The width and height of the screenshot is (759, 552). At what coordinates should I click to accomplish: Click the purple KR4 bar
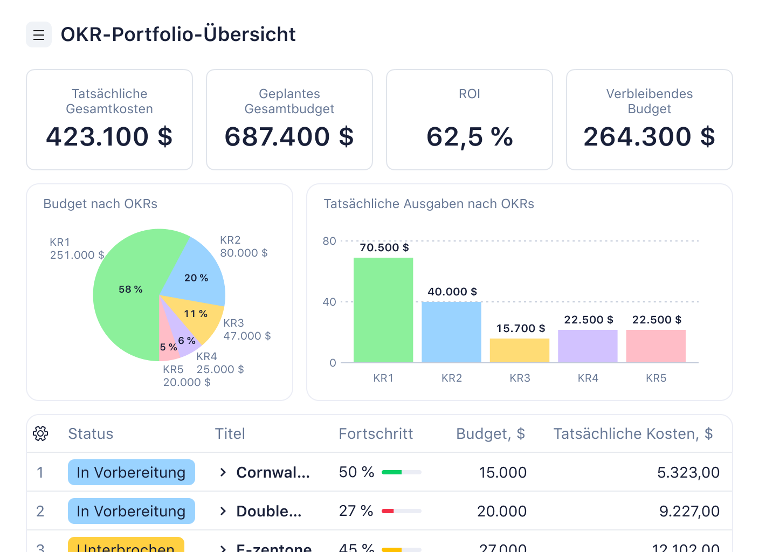pyautogui.click(x=588, y=346)
